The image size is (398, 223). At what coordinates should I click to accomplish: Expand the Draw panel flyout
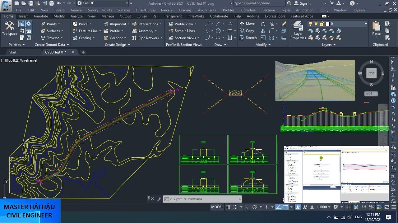220,45
